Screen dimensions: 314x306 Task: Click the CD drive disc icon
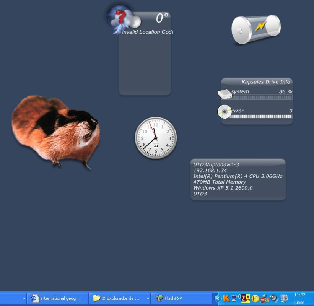point(225,112)
